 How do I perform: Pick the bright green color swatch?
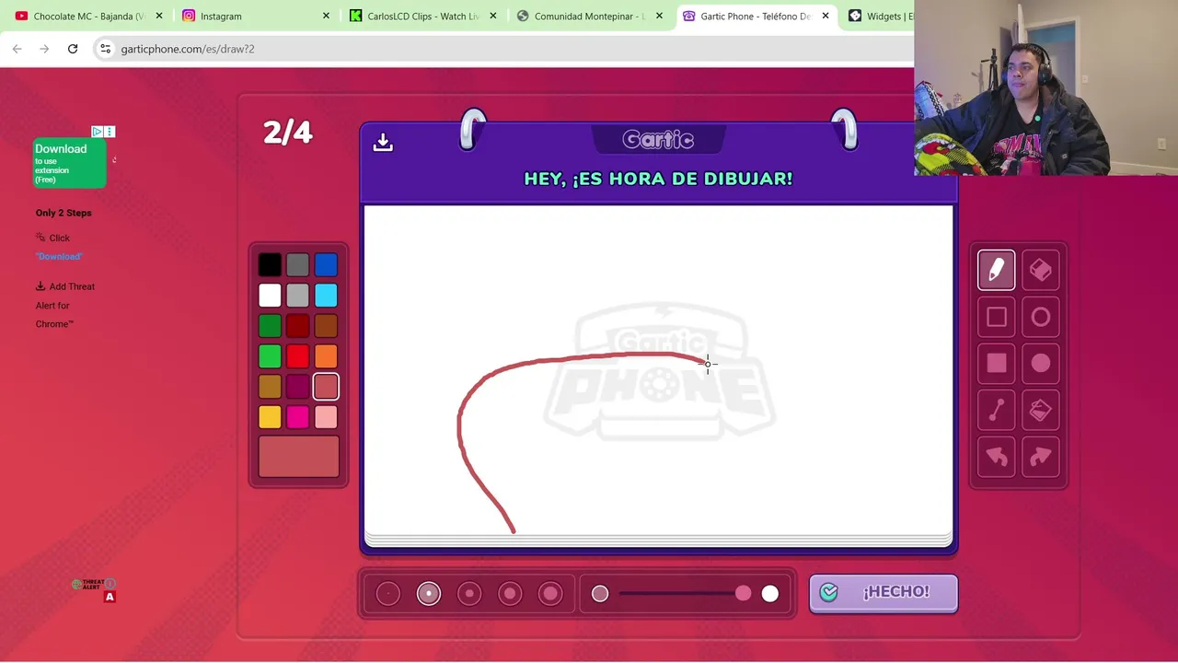tap(270, 356)
